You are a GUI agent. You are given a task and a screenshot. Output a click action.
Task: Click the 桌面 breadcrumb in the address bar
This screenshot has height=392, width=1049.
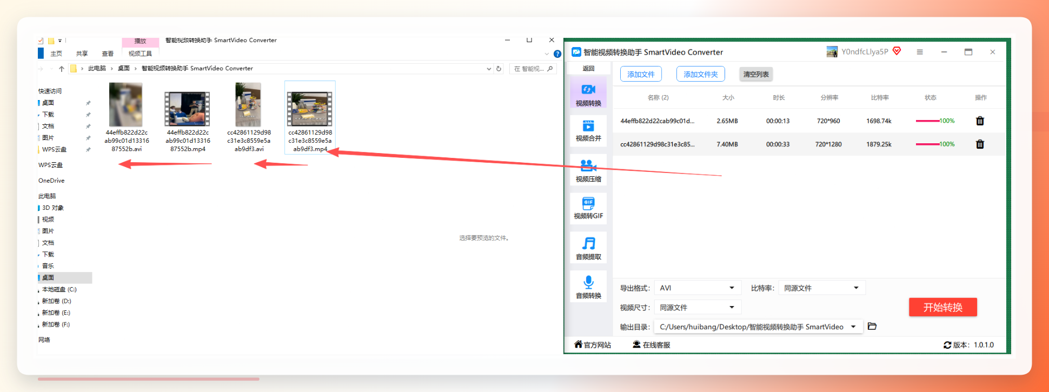tap(124, 69)
